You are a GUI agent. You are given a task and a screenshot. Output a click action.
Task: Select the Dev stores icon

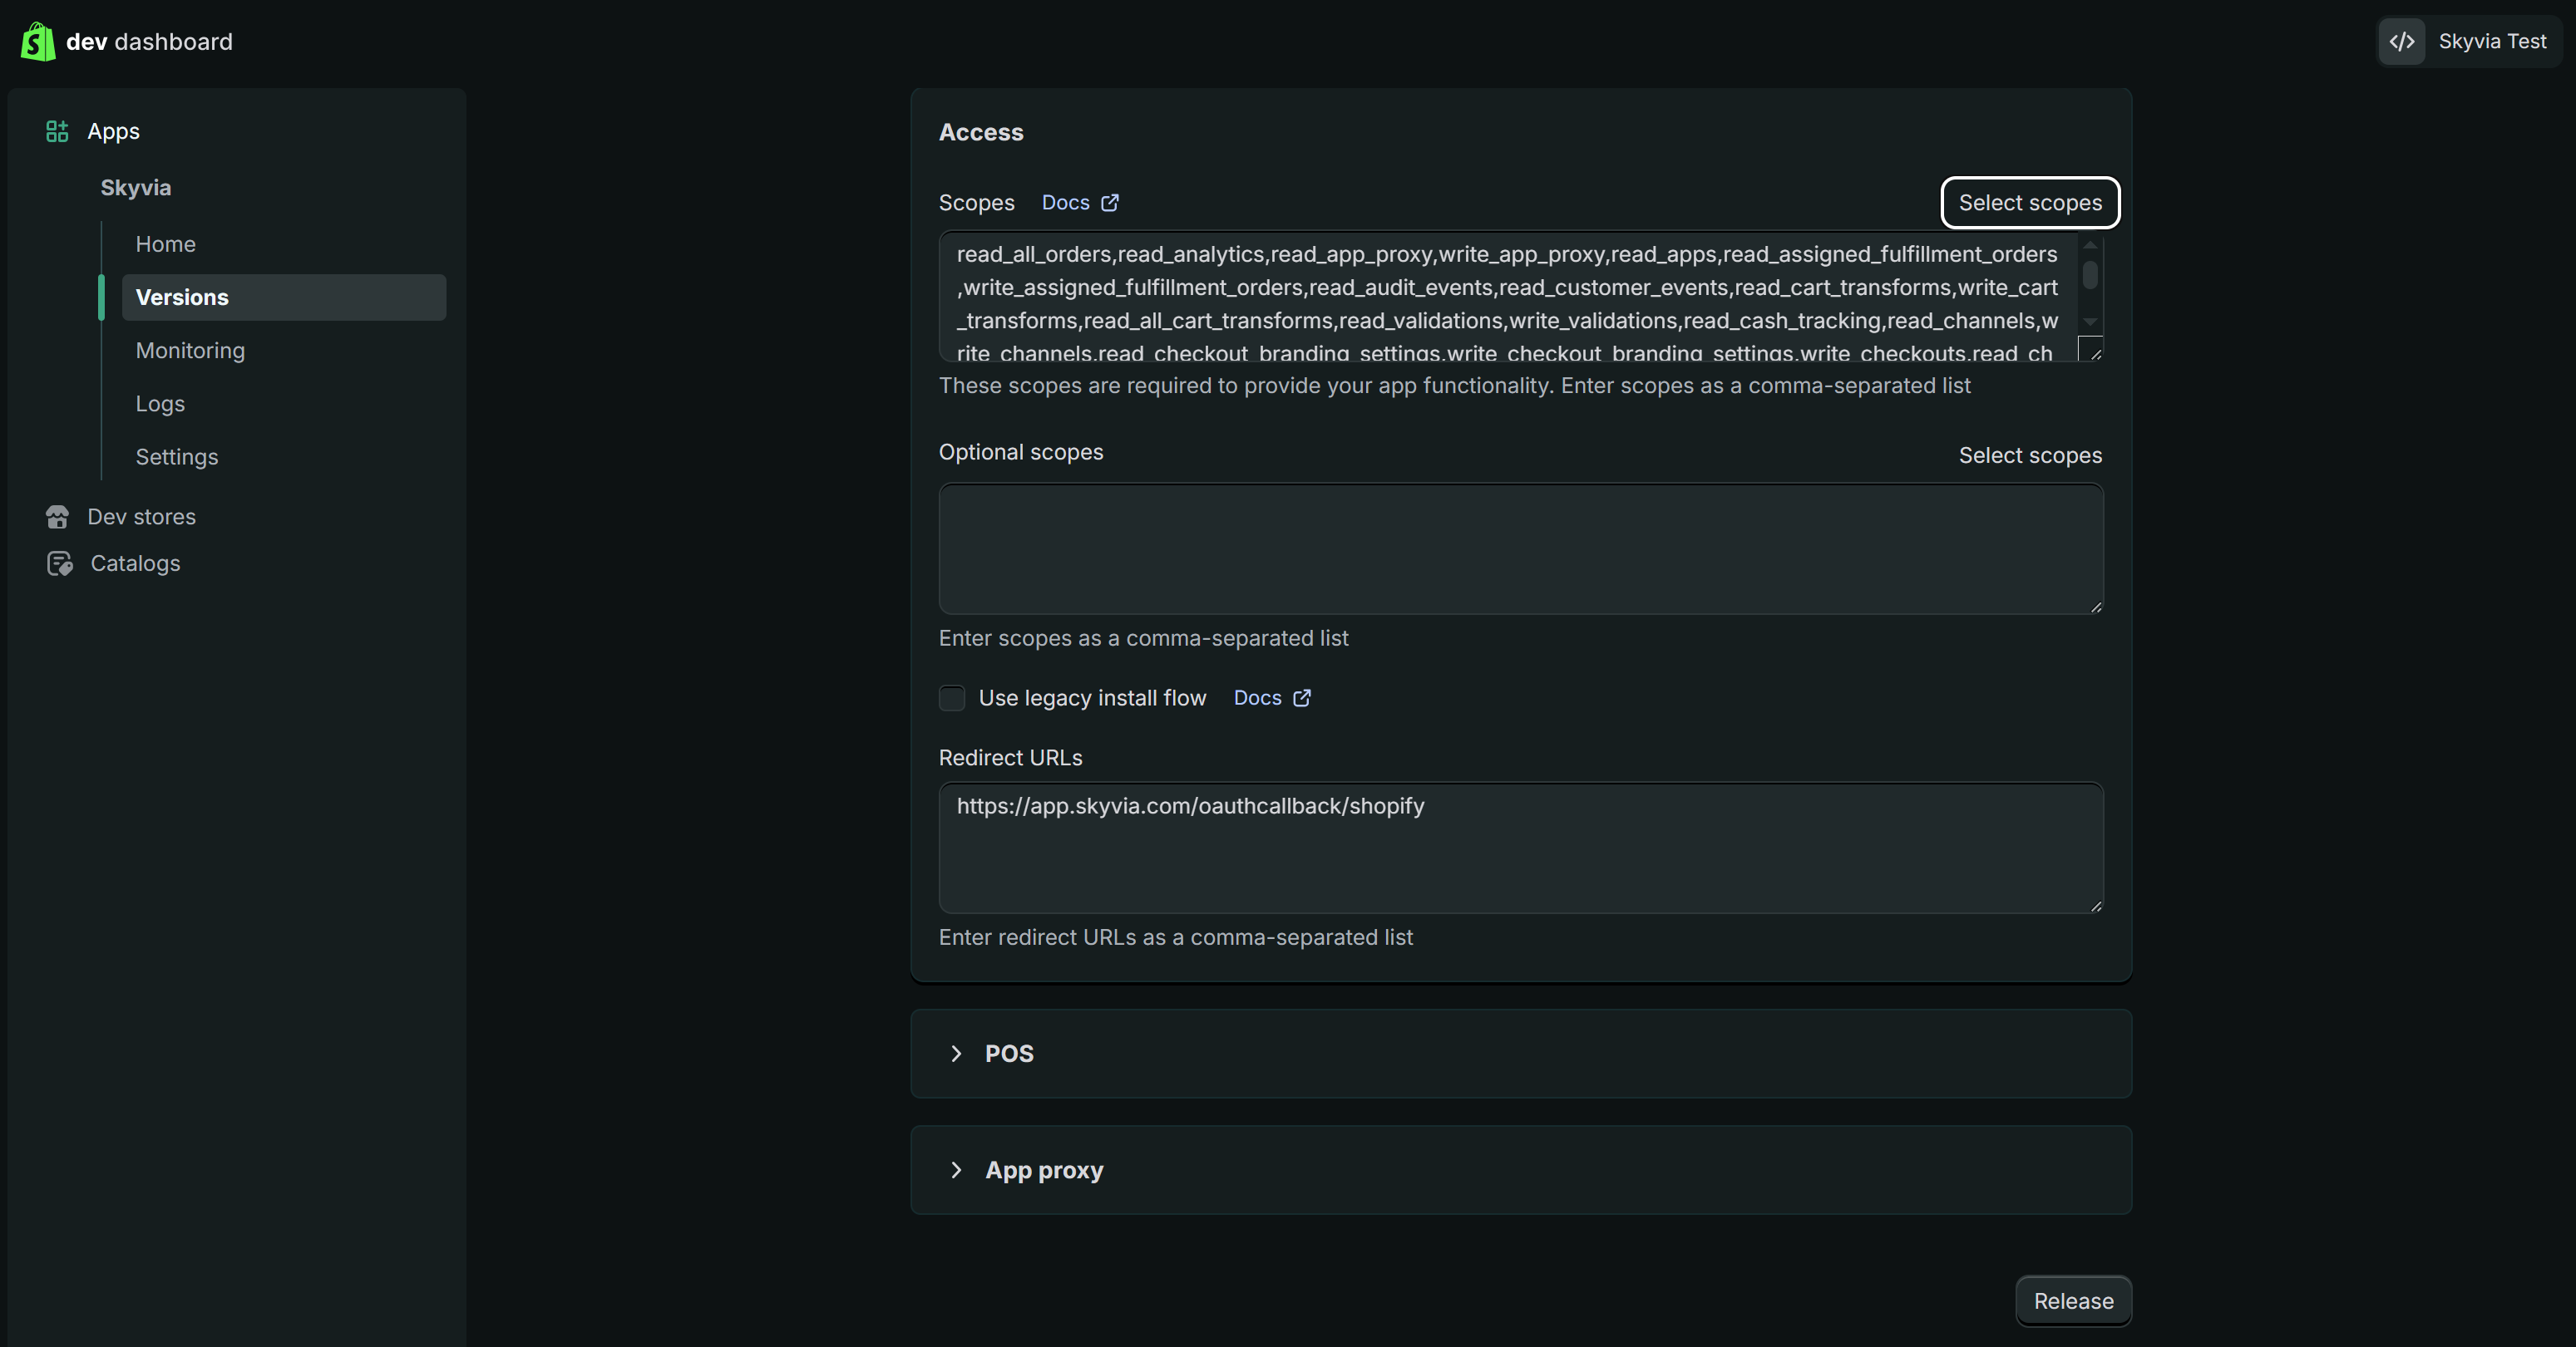pyautogui.click(x=58, y=517)
